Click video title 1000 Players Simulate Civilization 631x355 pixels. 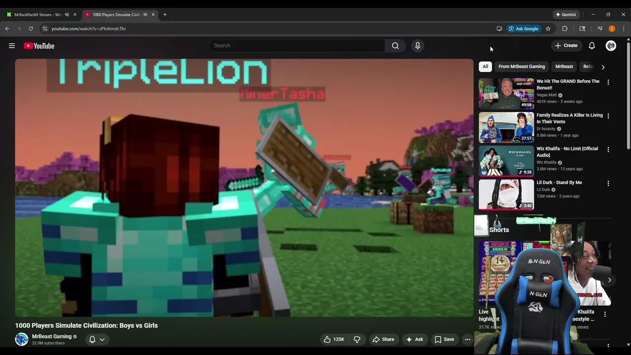pos(86,325)
